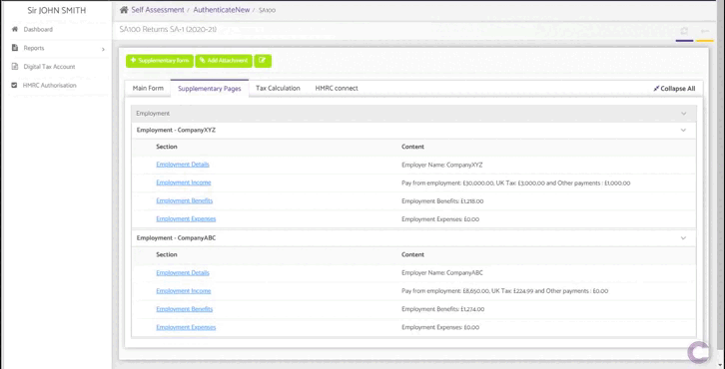
Task: Open Employment Income link for CompanyXYZ
Action: (184, 183)
